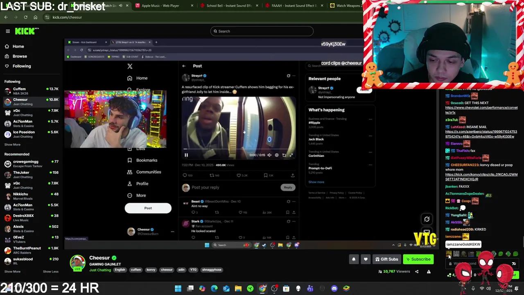Viewport: 524px width, 295px height.
Task: Click the white X Post button
Action: 148,208
